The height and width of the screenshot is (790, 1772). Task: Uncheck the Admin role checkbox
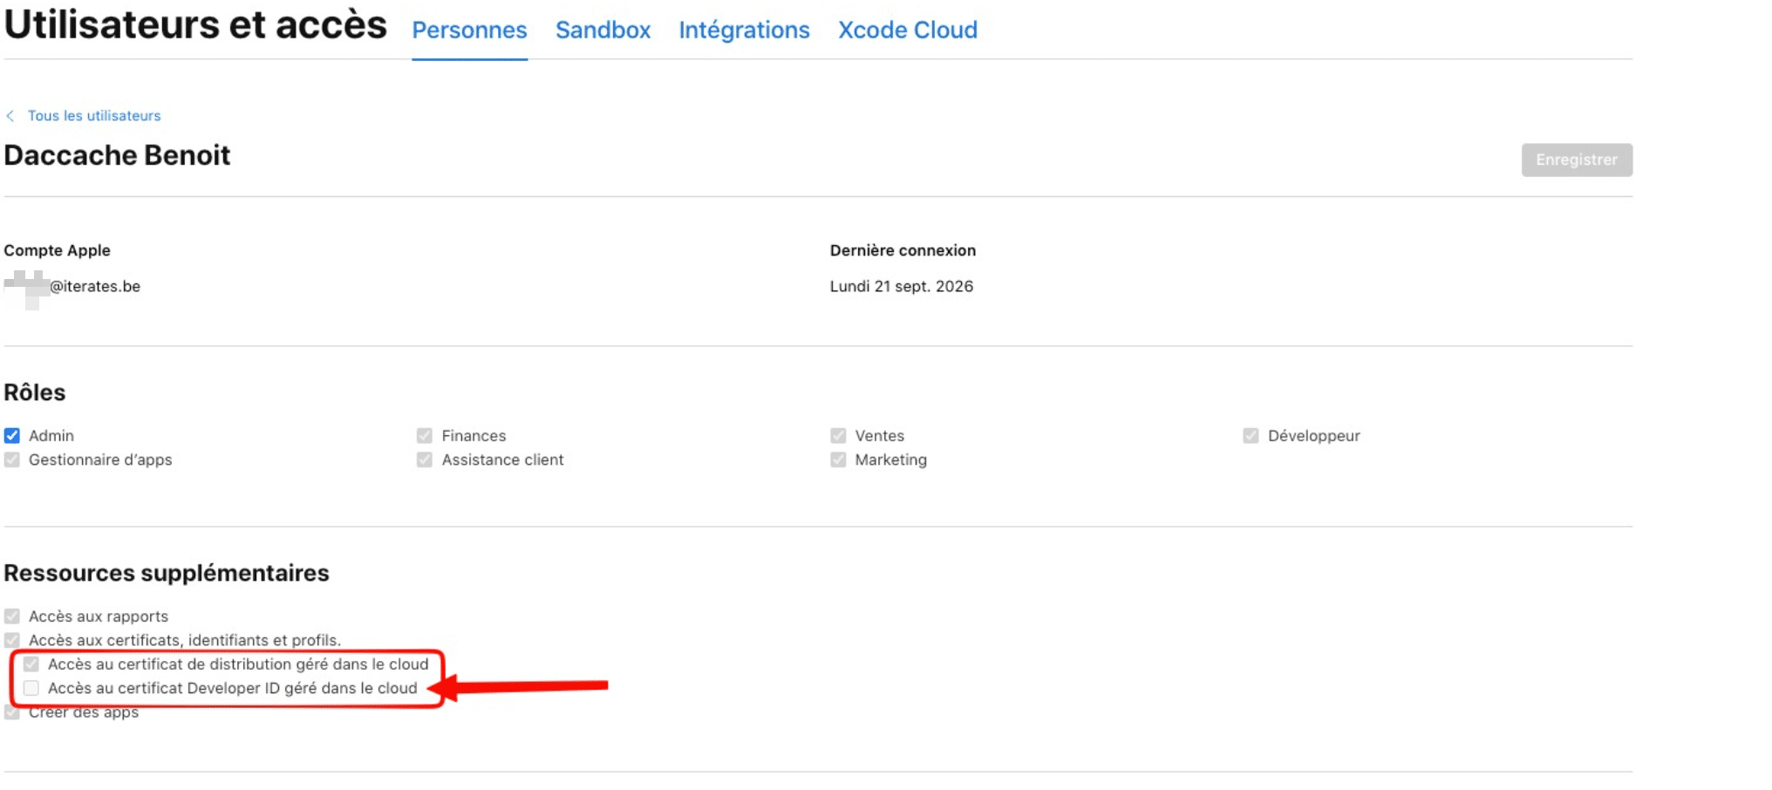tap(12, 435)
